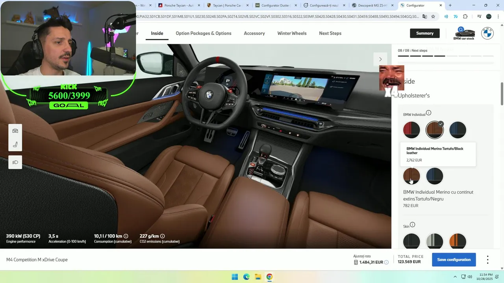This screenshot has width=504, height=283.
Task: Click the Summary button
Action: coord(425,33)
